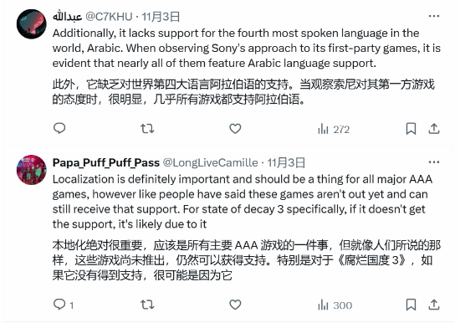Open more options for @C7KHU tweet

(x=434, y=16)
